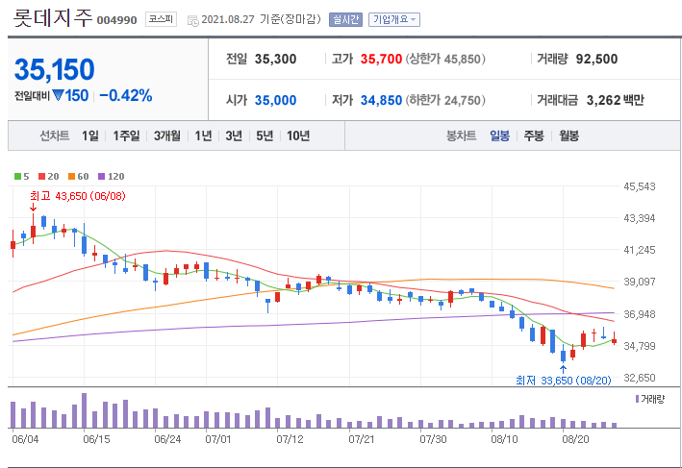Viewport: 682px width, 468px height.
Task: Click the red 20-day moving average swatch
Action: (42, 177)
